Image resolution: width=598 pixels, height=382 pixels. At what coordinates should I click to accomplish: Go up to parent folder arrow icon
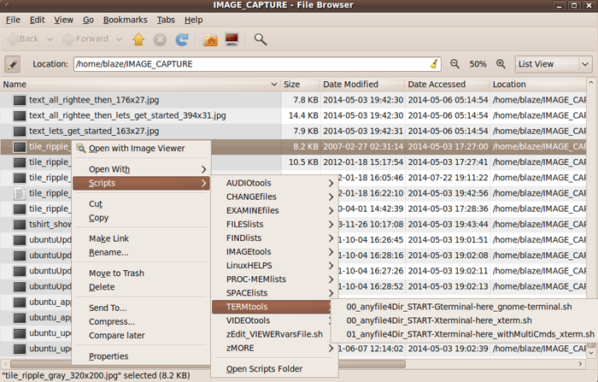(x=138, y=39)
